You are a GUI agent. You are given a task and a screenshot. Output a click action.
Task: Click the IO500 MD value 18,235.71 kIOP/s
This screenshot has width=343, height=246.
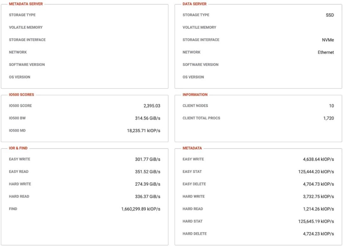[144, 131]
